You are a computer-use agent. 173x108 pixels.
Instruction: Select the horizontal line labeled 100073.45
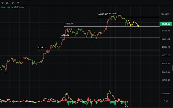point(128,17)
